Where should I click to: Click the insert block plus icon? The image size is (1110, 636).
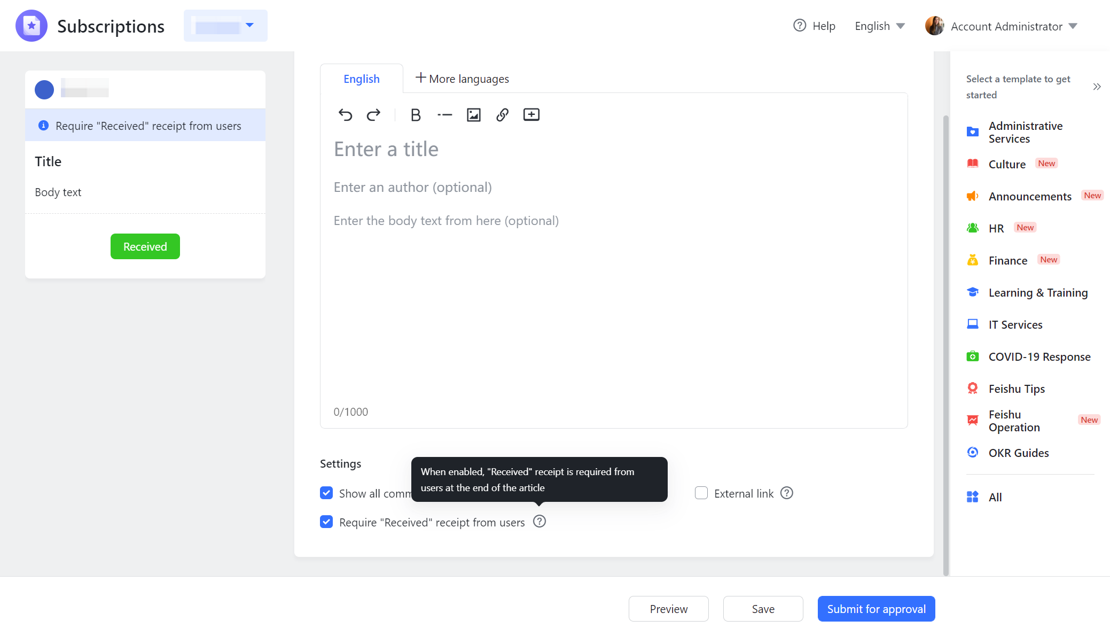click(x=531, y=114)
